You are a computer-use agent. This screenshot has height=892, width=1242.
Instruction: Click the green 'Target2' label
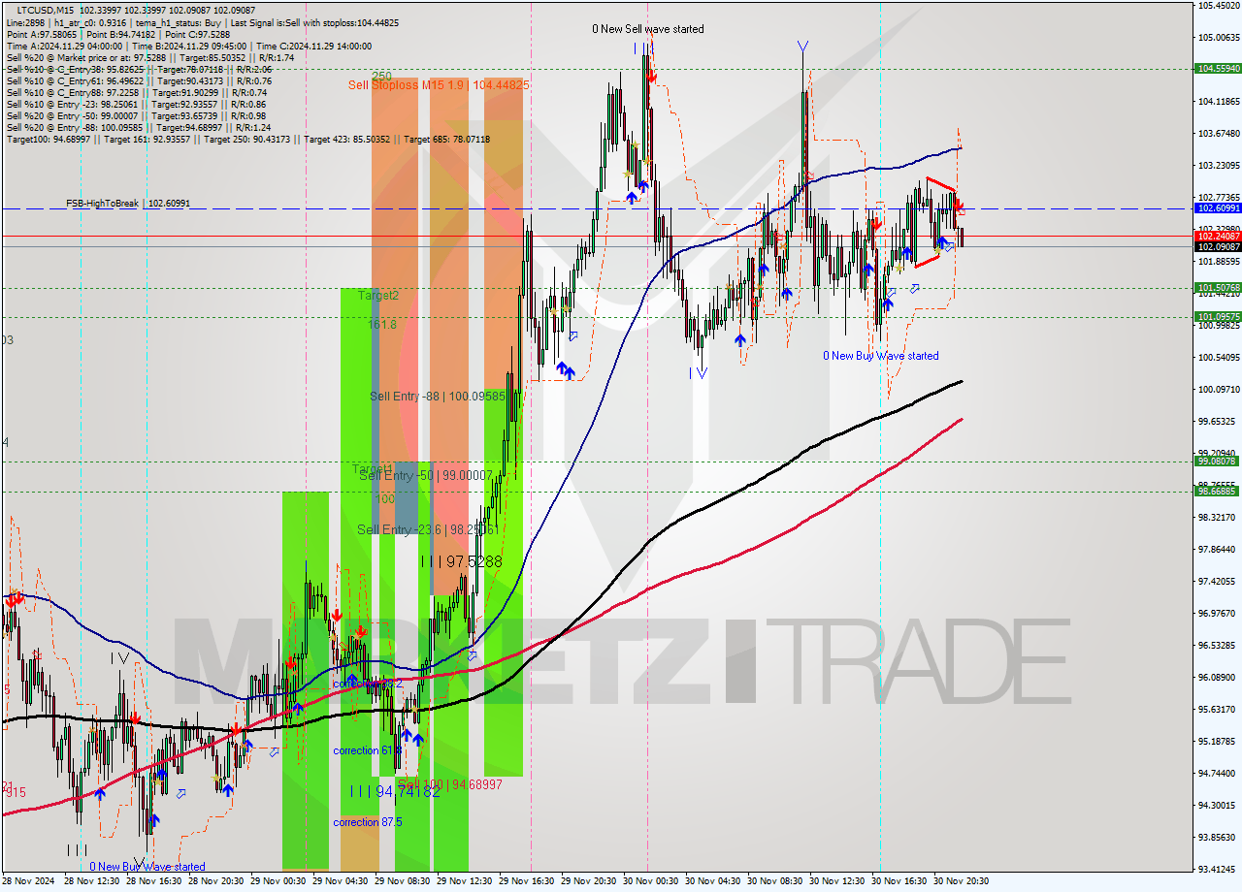378,295
